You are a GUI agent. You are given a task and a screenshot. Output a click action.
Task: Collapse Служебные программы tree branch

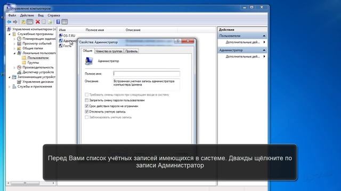click(10, 34)
